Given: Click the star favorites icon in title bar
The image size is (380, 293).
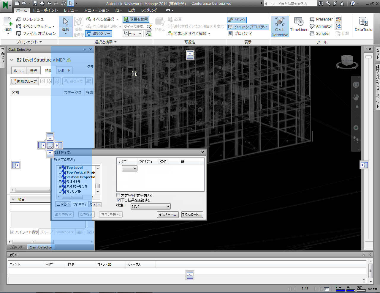Looking at the screenshot, I should tap(342, 4).
